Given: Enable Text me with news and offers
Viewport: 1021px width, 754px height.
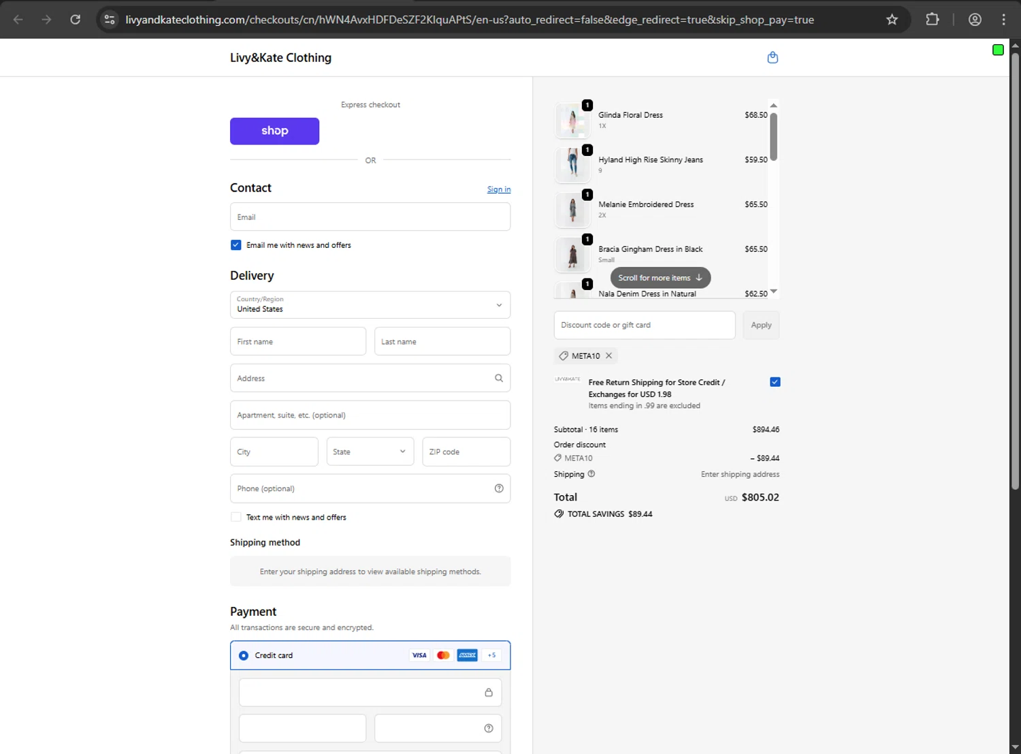Looking at the screenshot, I should pos(236,517).
